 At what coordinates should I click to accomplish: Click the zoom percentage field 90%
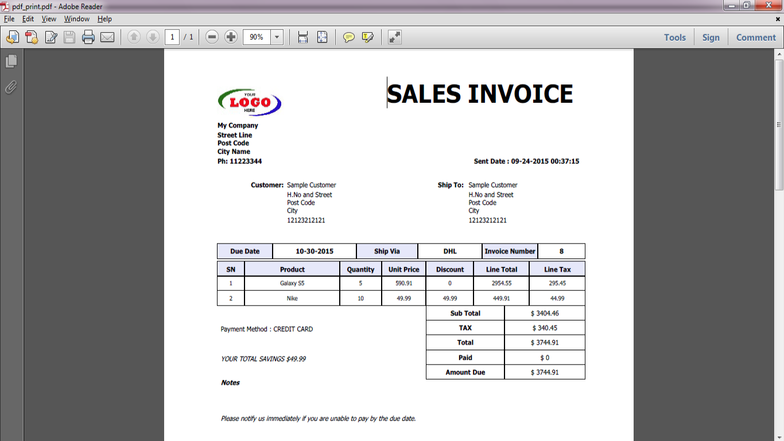(x=257, y=37)
